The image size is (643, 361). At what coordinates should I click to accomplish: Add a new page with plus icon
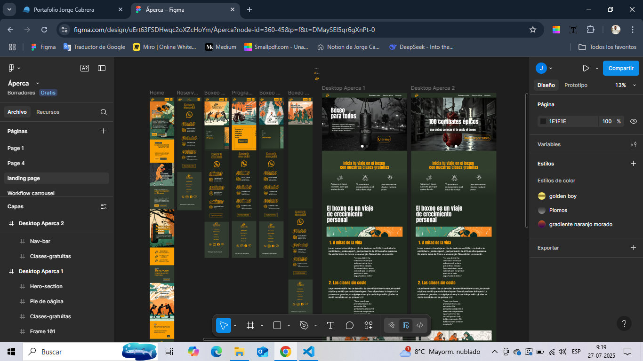[104, 131]
